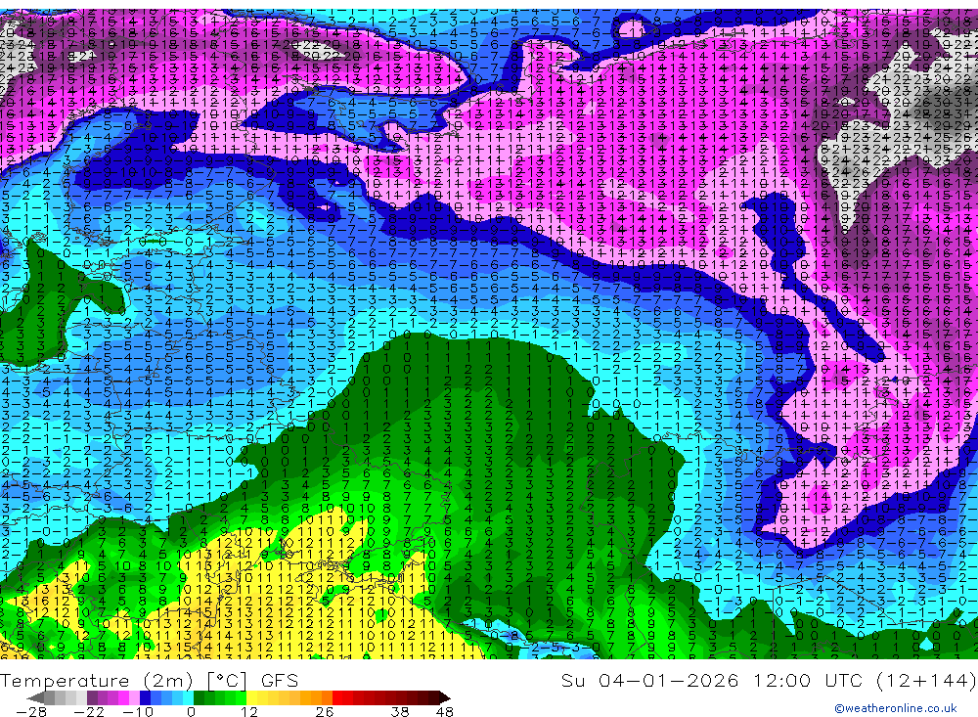Click the '38' legend label
Screen dimensions: 978x717
click(x=399, y=712)
